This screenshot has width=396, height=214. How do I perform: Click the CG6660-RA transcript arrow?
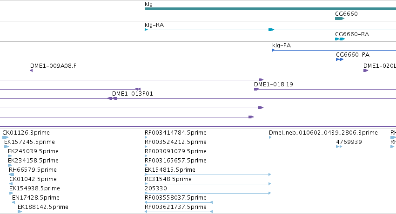point(340,39)
